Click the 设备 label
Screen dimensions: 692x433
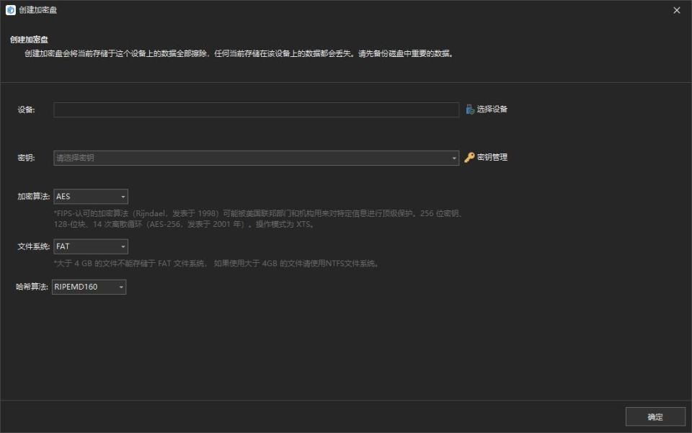[26, 110]
